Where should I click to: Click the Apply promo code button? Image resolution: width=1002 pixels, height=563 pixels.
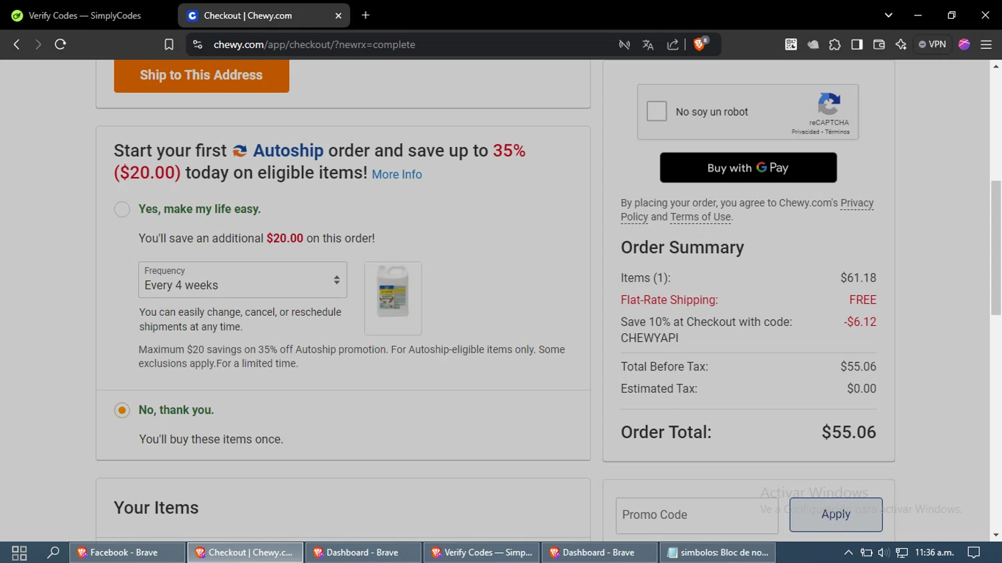pyautogui.click(x=836, y=514)
